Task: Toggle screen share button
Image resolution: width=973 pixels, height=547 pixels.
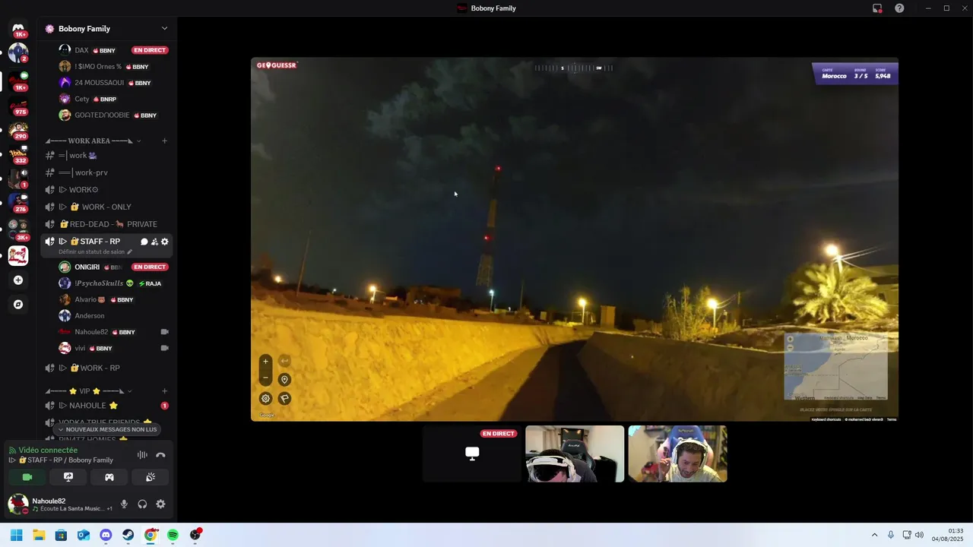Action: pos(68,477)
